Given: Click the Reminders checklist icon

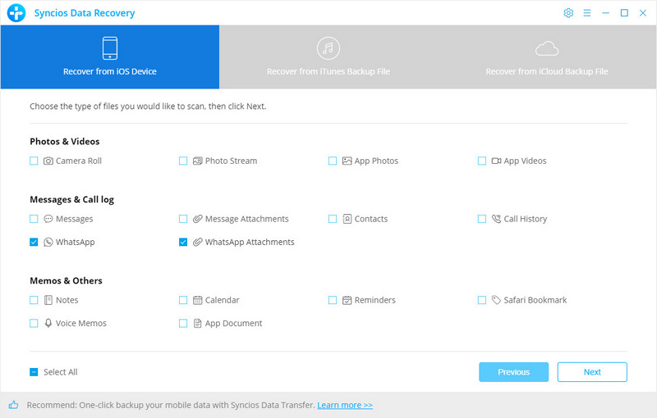Looking at the screenshot, I should tap(347, 300).
